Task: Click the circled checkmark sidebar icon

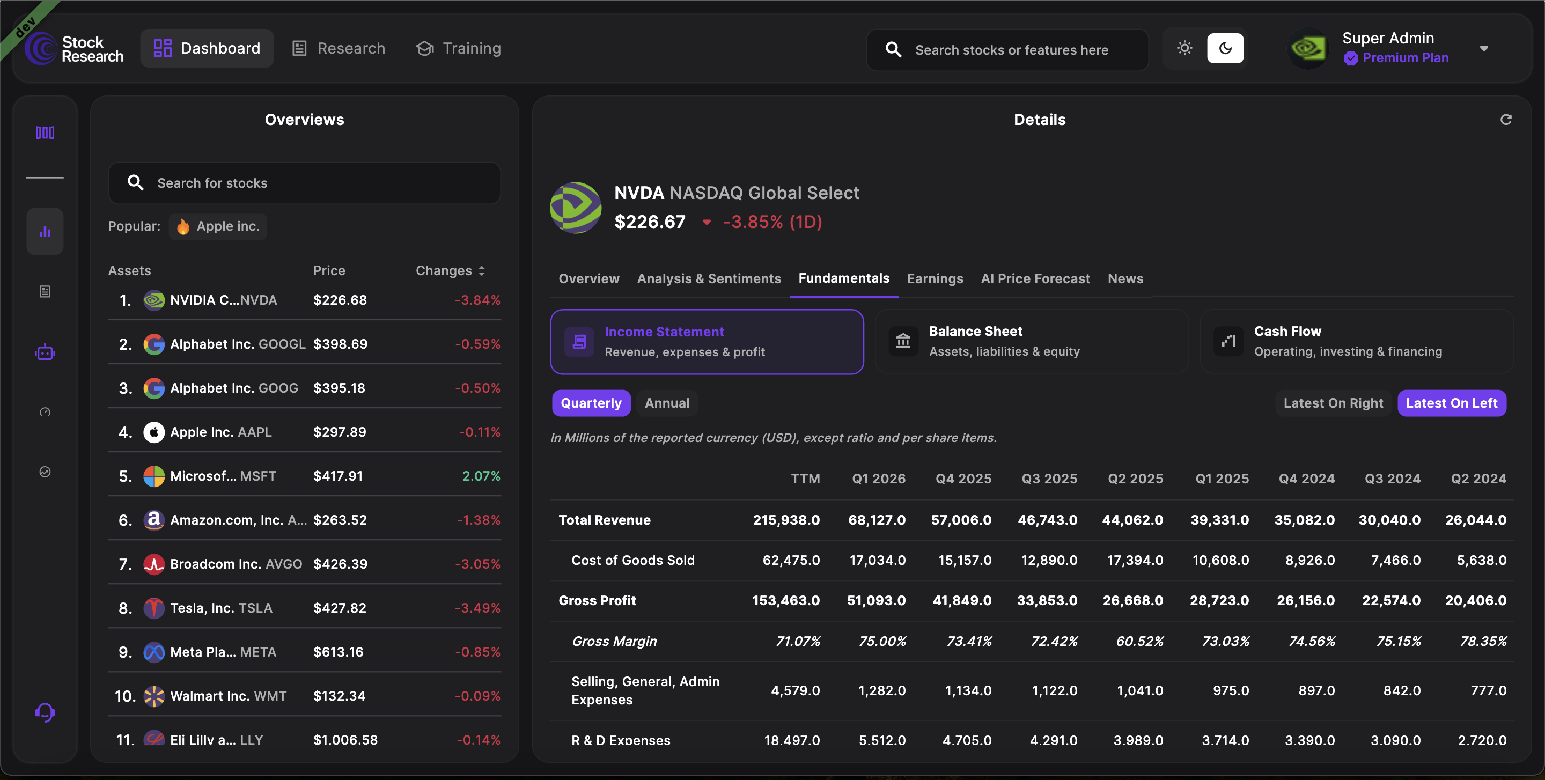Action: [x=45, y=472]
